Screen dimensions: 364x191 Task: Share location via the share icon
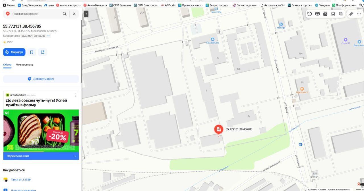pos(43,52)
